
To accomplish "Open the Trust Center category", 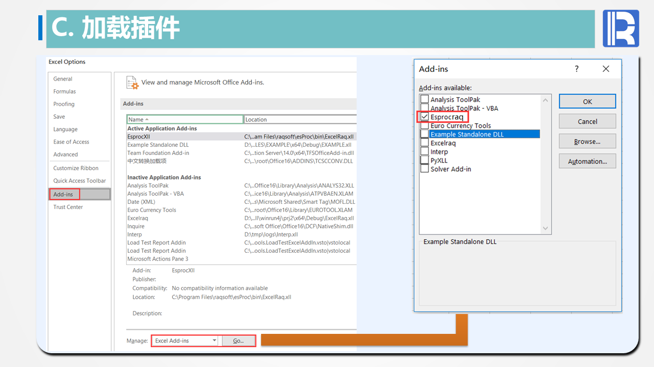I will point(68,207).
